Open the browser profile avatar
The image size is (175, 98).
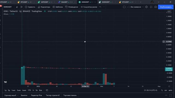pos(152,2)
